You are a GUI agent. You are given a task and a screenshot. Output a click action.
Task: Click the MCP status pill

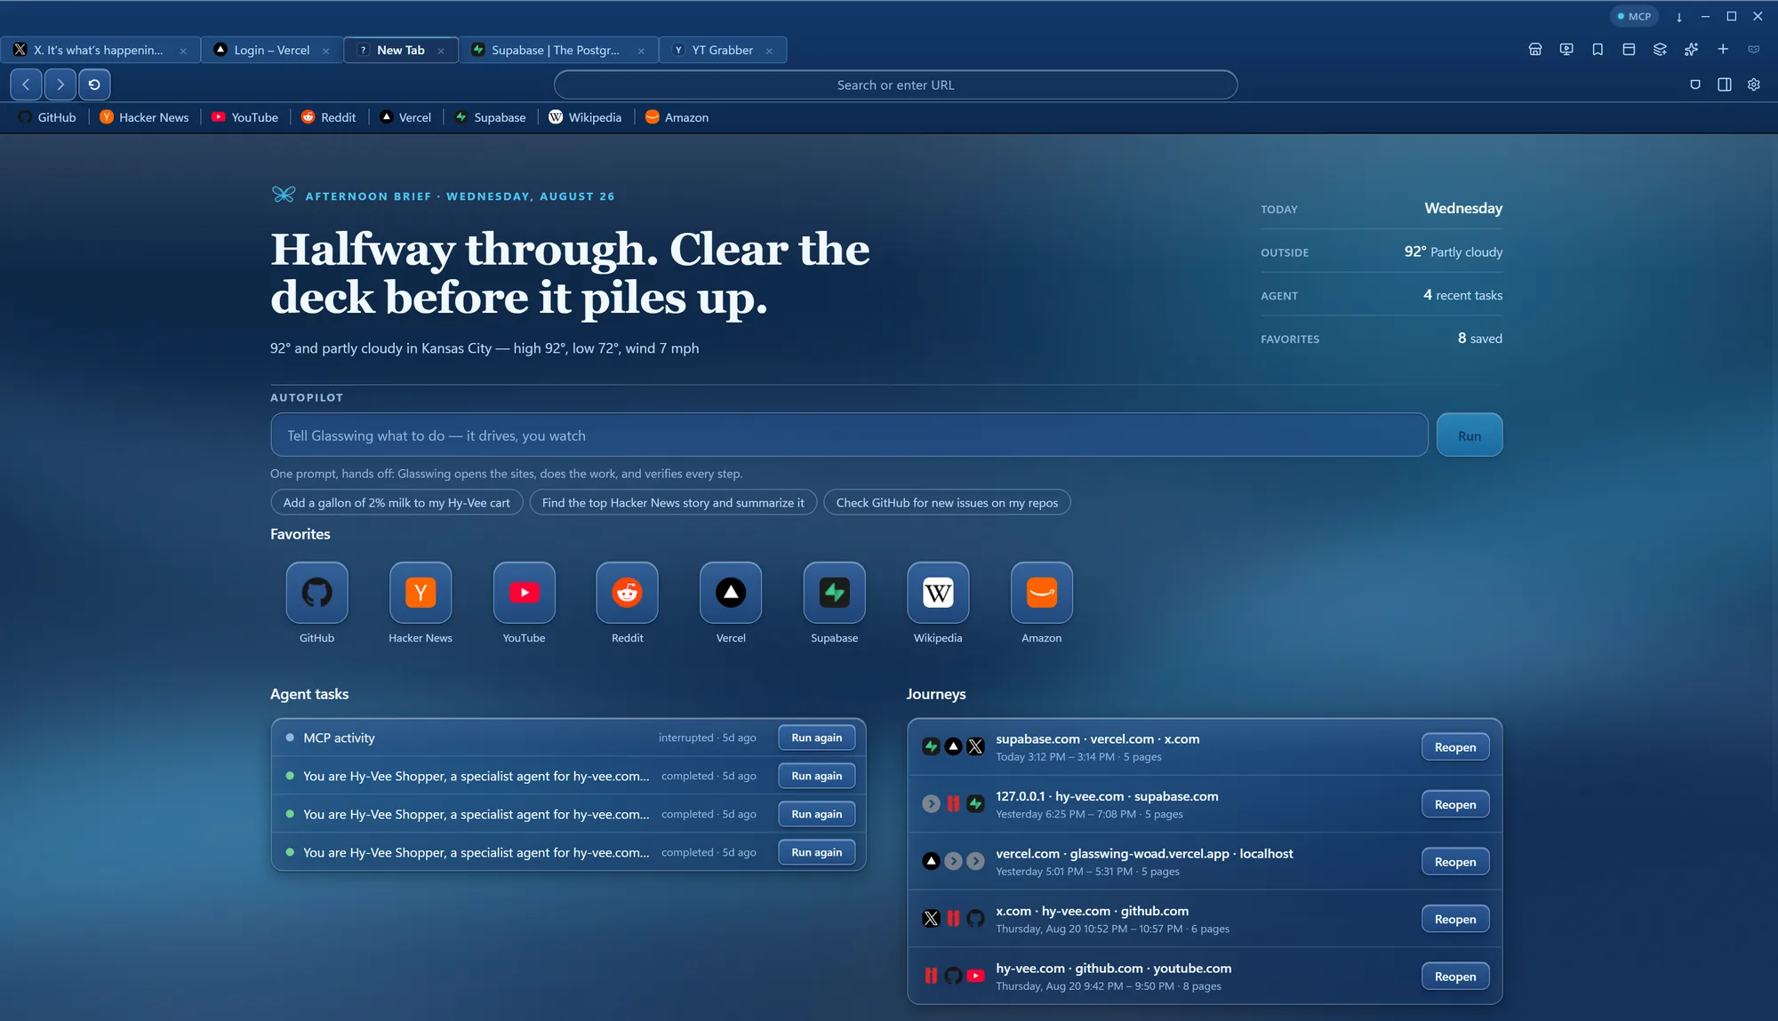click(1634, 16)
